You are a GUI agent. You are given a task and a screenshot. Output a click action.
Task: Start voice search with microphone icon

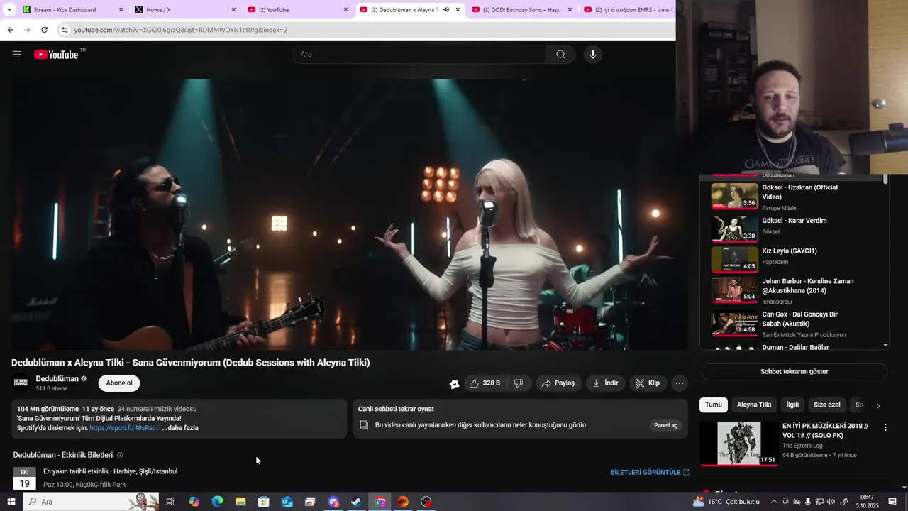click(593, 54)
